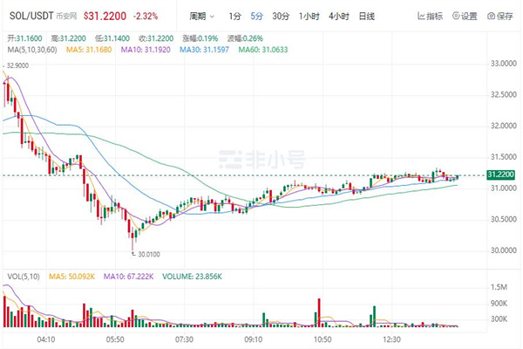Switch to the 1分 interval
Screen dimensions: 523x349
235,17
